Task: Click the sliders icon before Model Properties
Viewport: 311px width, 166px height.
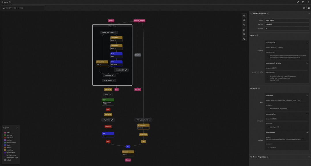Action: (x=251, y=14)
